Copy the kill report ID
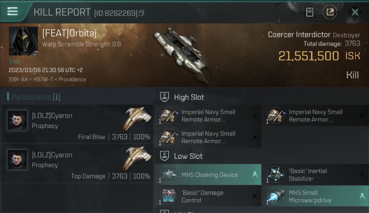369x213 pixels. pos(141,13)
